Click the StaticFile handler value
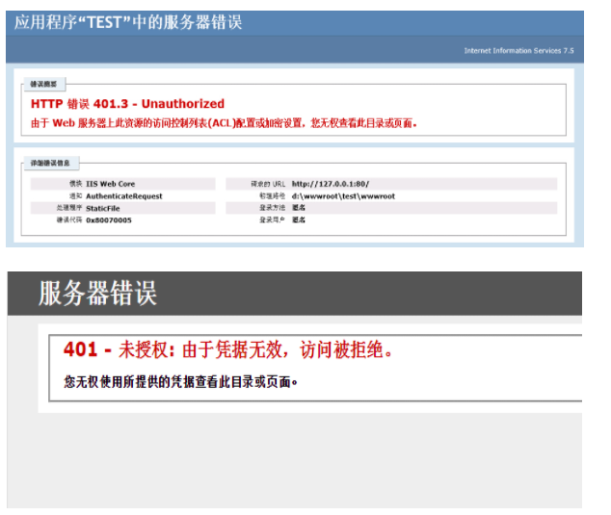 click(103, 207)
